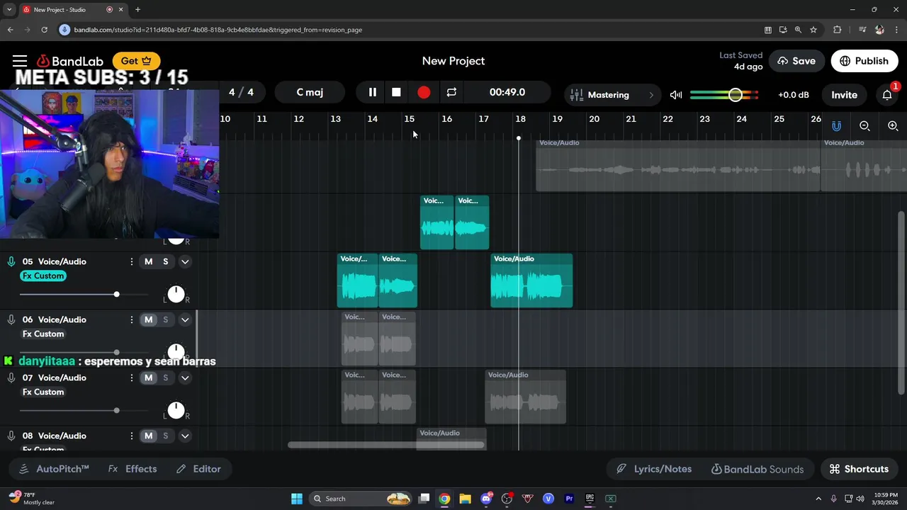Click bar 20 on timeline ruler

[594, 119]
